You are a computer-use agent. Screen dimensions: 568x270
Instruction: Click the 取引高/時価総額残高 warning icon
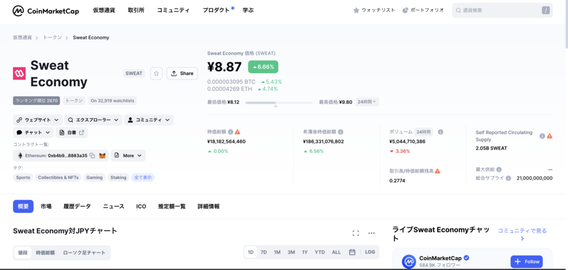(437, 171)
